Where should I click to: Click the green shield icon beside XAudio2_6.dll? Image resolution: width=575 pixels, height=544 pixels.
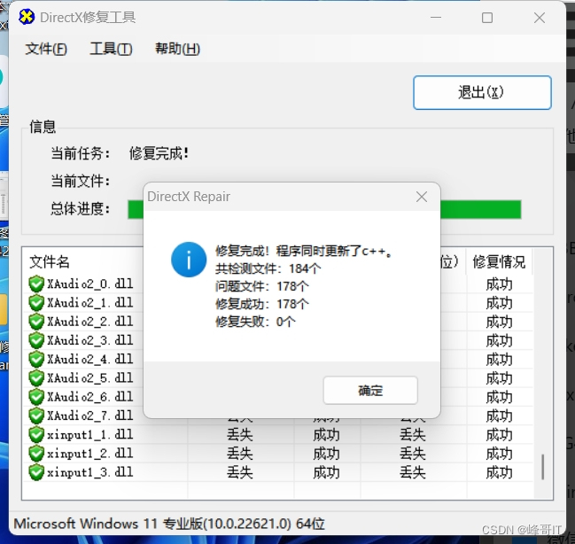pyautogui.click(x=36, y=397)
